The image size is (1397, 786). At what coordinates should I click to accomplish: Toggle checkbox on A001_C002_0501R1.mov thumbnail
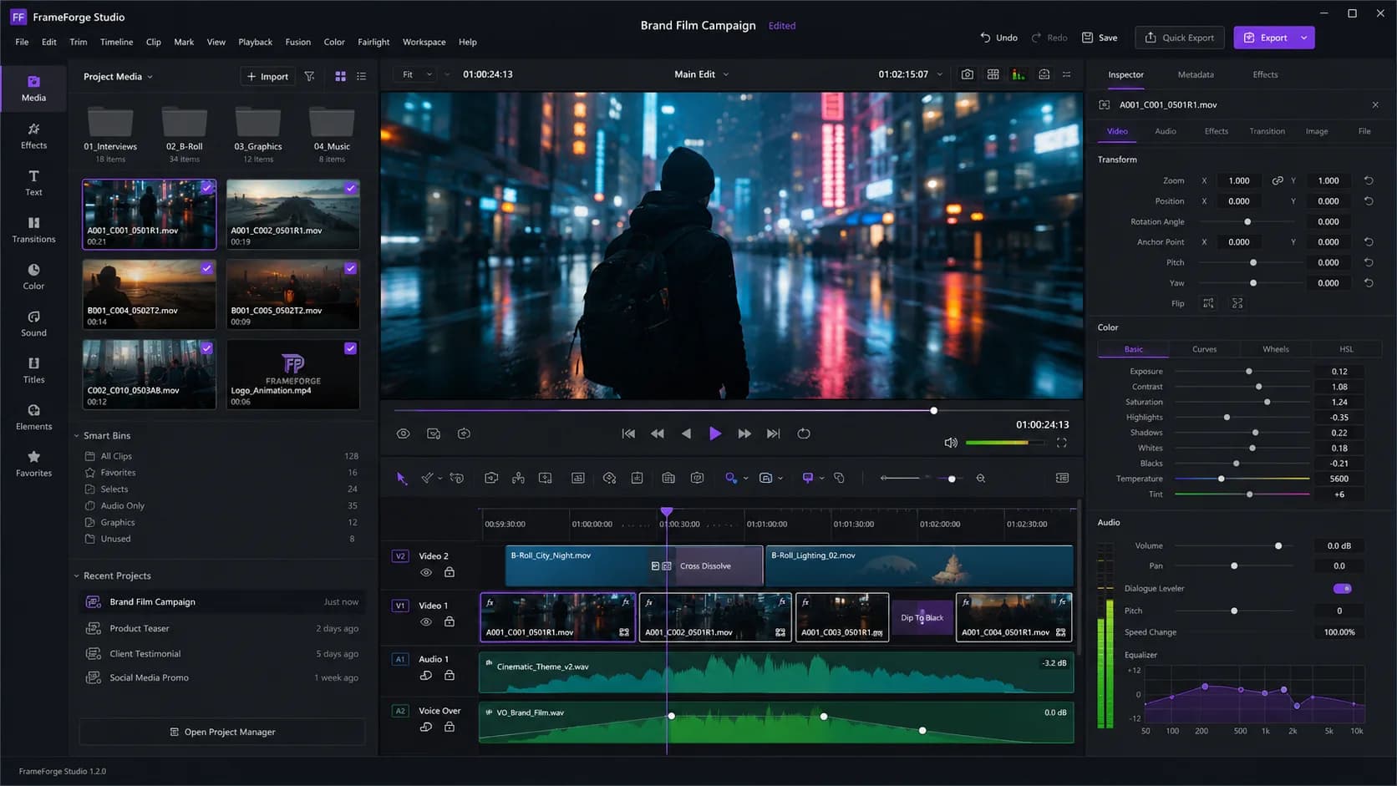coord(351,188)
